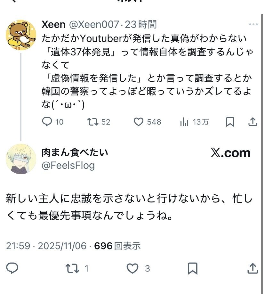Share Xeen's post

click(253, 122)
